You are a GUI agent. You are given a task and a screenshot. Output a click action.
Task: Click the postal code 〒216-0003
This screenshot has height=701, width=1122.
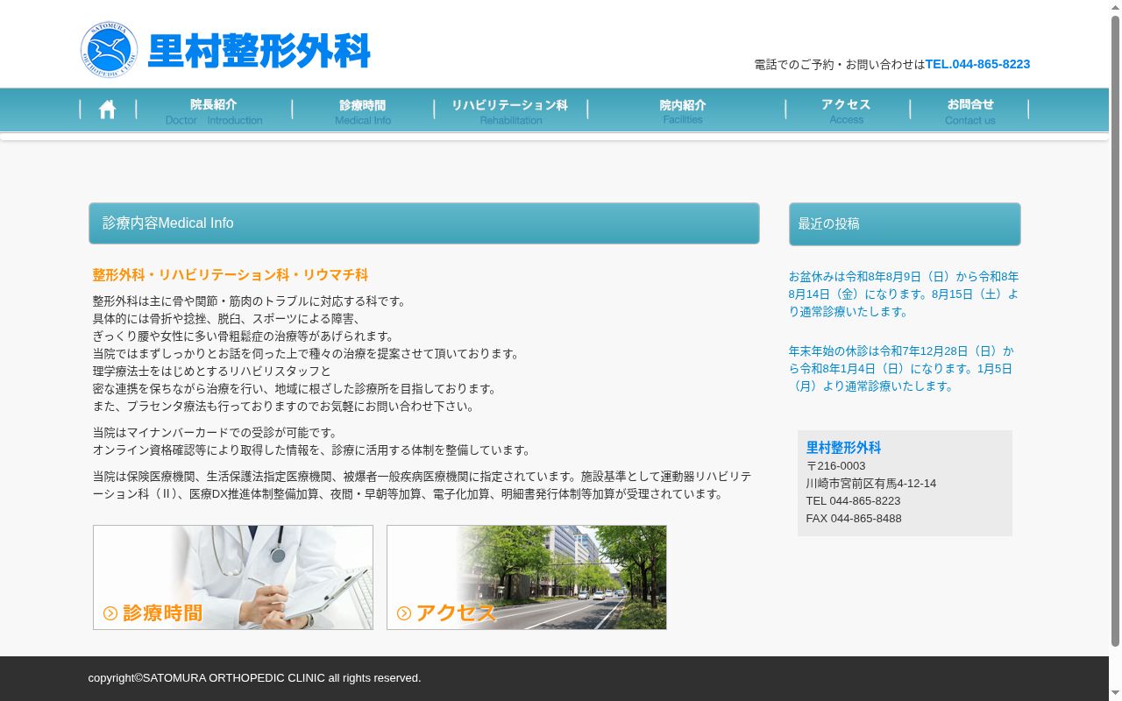(835, 466)
